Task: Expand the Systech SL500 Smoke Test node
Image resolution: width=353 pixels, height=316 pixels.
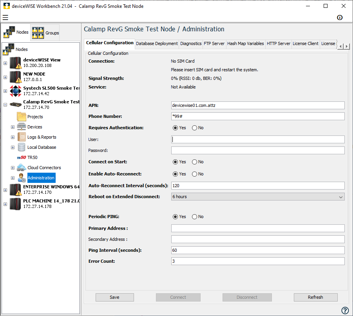Action: (x=5, y=91)
